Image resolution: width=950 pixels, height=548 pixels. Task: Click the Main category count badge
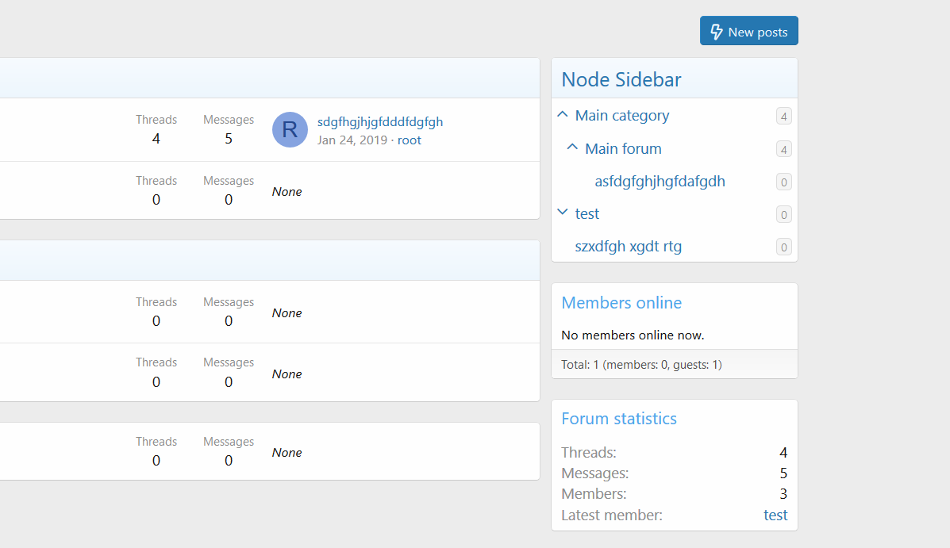pos(784,117)
